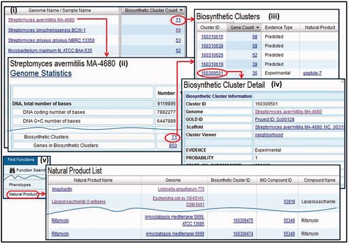Open Biosynthetic Cluster Count sort dropdown arrow

pos(181,10)
